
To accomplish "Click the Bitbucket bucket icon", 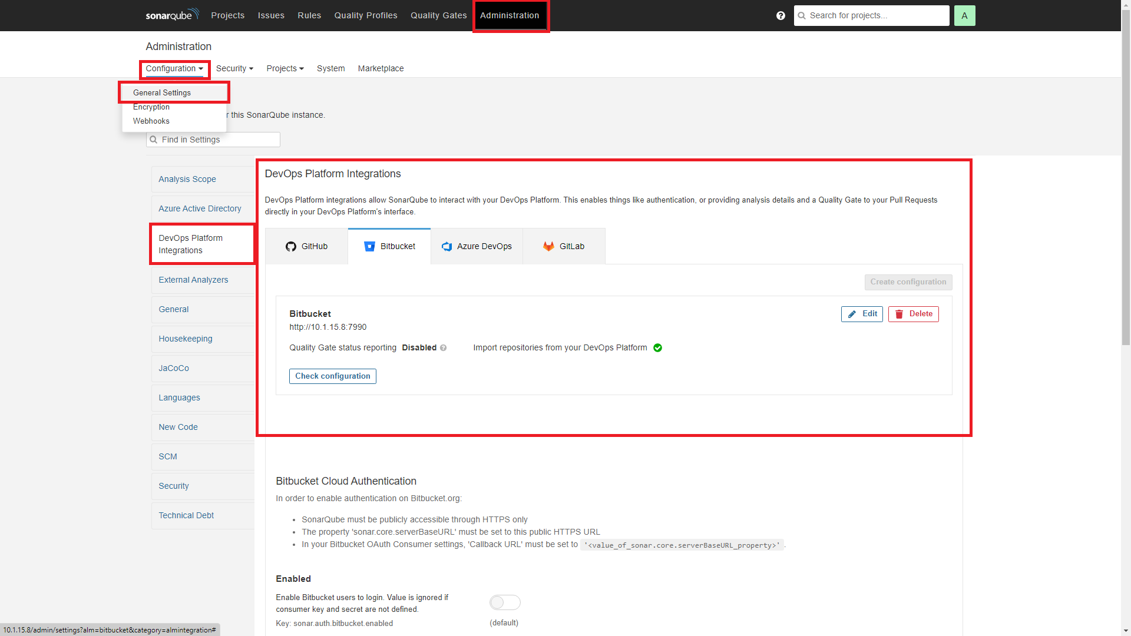I will pyautogui.click(x=369, y=247).
